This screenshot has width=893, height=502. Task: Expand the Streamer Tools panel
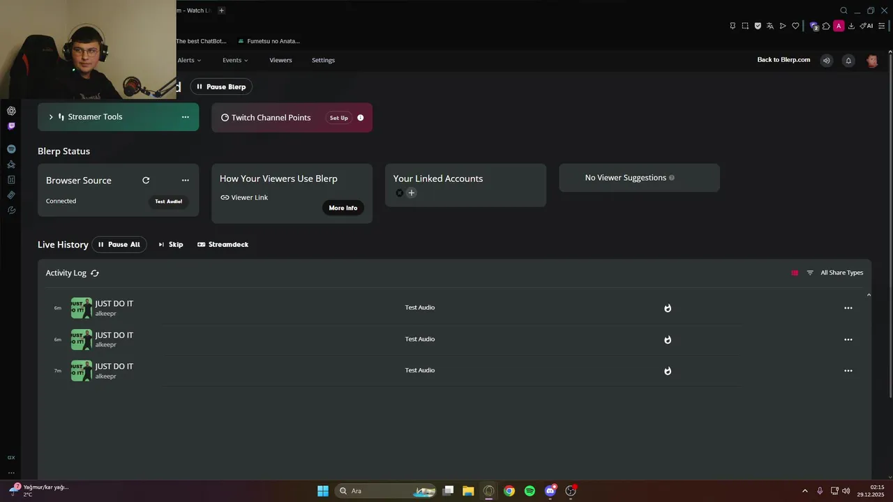point(51,117)
